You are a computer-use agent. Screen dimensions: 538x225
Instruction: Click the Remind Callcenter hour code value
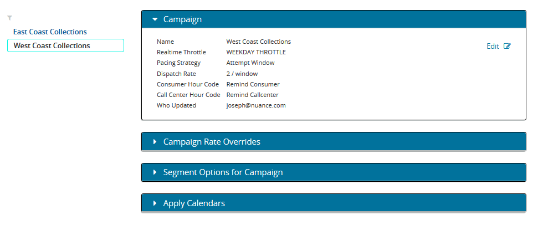point(253,95)
